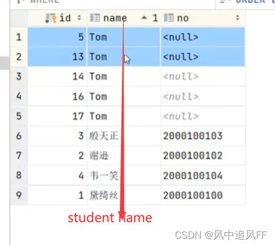Select row number 9 in gutter
275x245 pixels.
click(x=19, y=195)
